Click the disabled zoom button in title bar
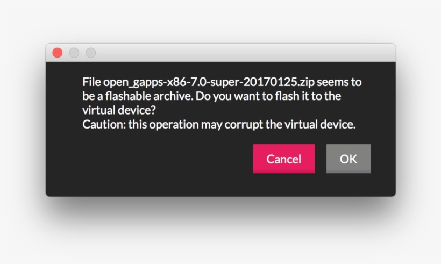441x264 pixels. pos(91,53)
